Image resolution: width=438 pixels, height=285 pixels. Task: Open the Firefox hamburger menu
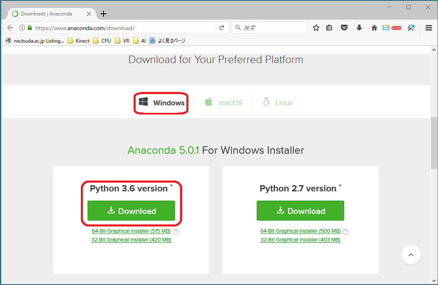(x=428, y=28)
